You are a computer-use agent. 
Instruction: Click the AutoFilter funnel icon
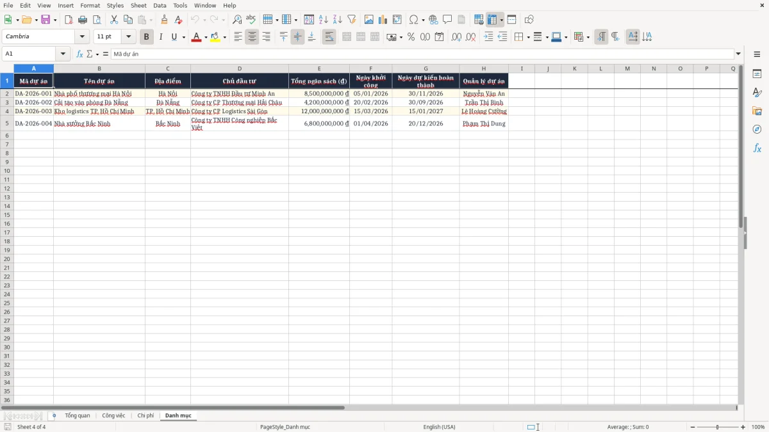click(x=352, y=20)
